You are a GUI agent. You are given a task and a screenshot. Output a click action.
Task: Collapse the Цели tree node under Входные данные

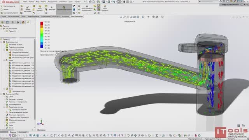4,60
